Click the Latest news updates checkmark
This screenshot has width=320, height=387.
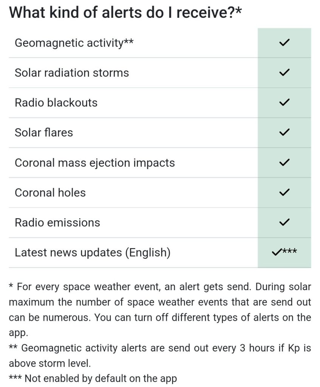click(x=277, y=252)
